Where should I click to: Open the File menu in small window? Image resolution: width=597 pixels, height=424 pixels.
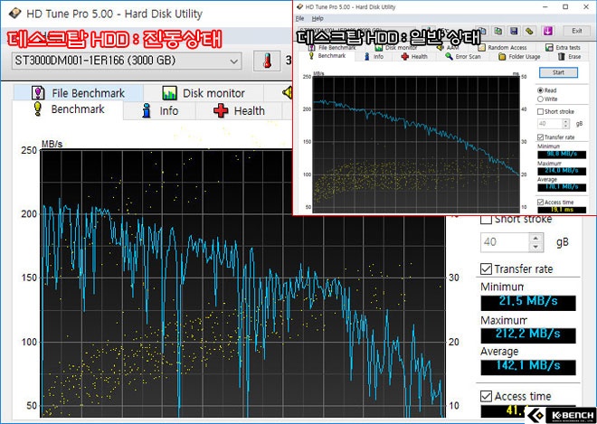click(x=300, y=18)
